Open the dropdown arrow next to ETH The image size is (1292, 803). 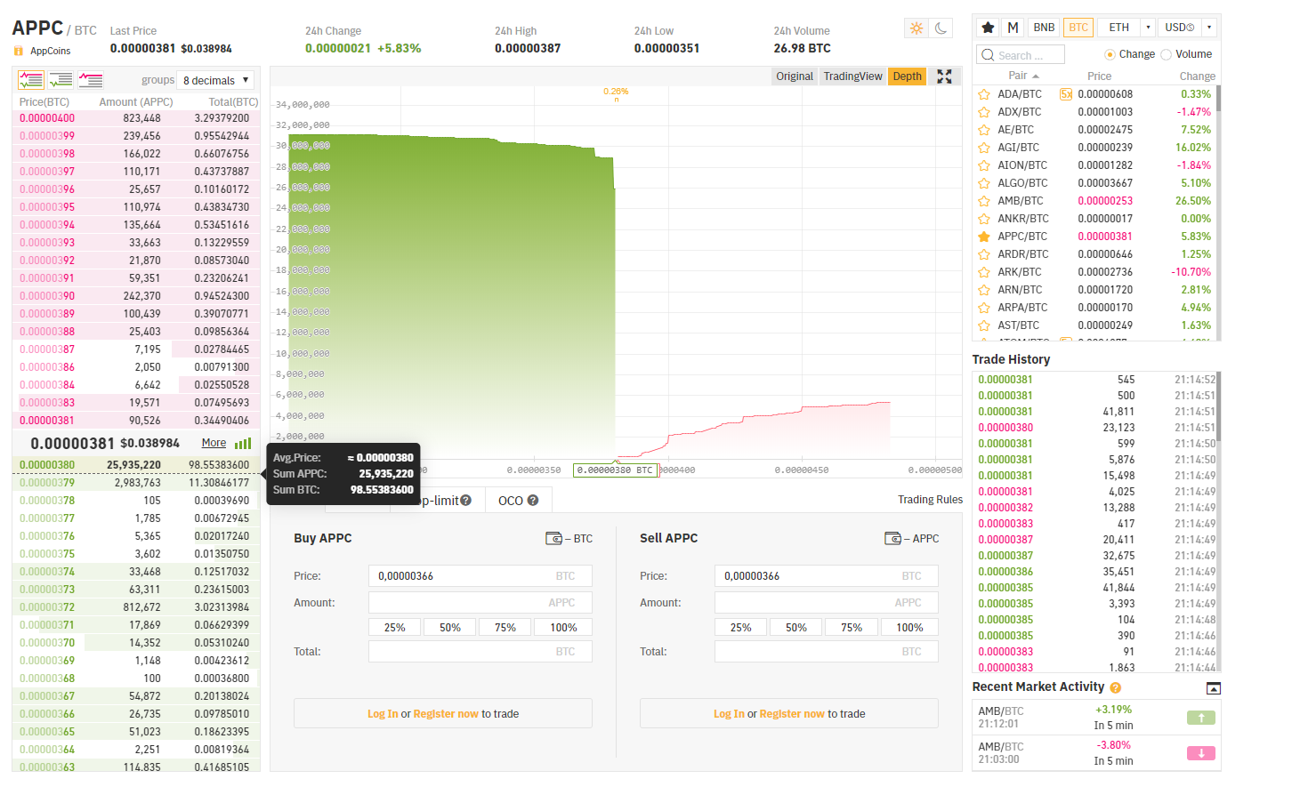[1148, 28]
